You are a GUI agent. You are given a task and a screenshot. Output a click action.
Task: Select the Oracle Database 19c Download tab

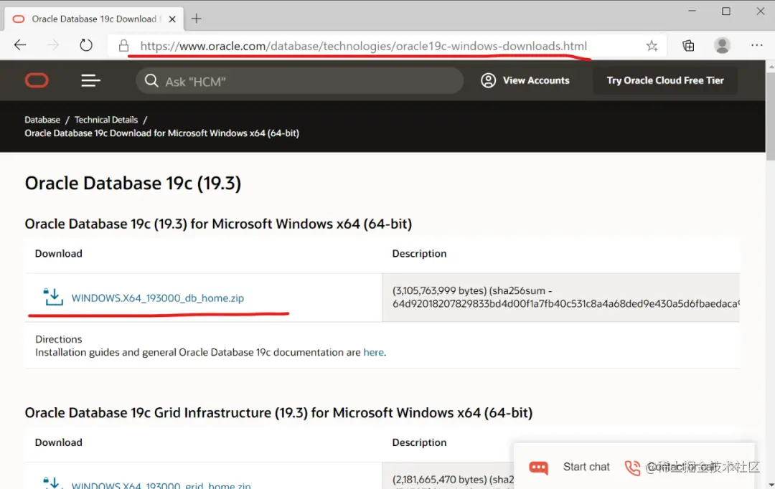click(94, 19)
